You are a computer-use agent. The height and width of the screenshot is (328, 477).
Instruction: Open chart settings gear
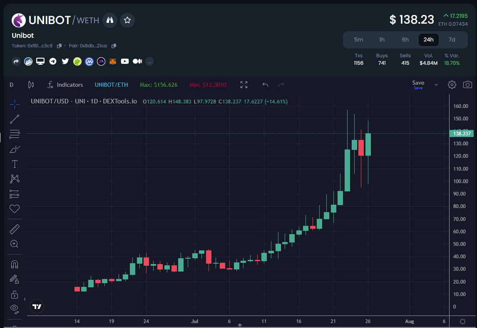point(452,85)
